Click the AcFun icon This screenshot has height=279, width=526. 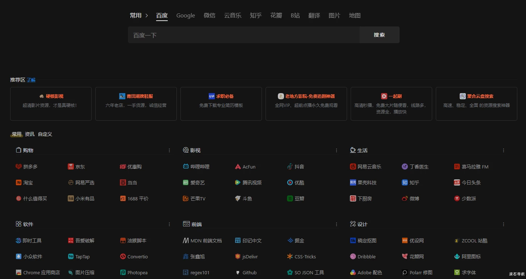pos(238,167)
